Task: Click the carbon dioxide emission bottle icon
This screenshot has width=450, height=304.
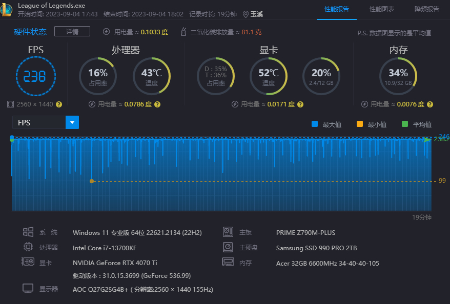Action: (183, 32)
